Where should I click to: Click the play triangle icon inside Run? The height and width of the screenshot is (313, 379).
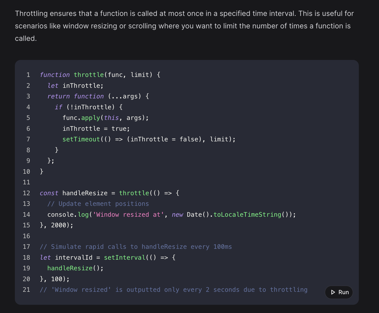pyautogui.click(x=333, y=292)
